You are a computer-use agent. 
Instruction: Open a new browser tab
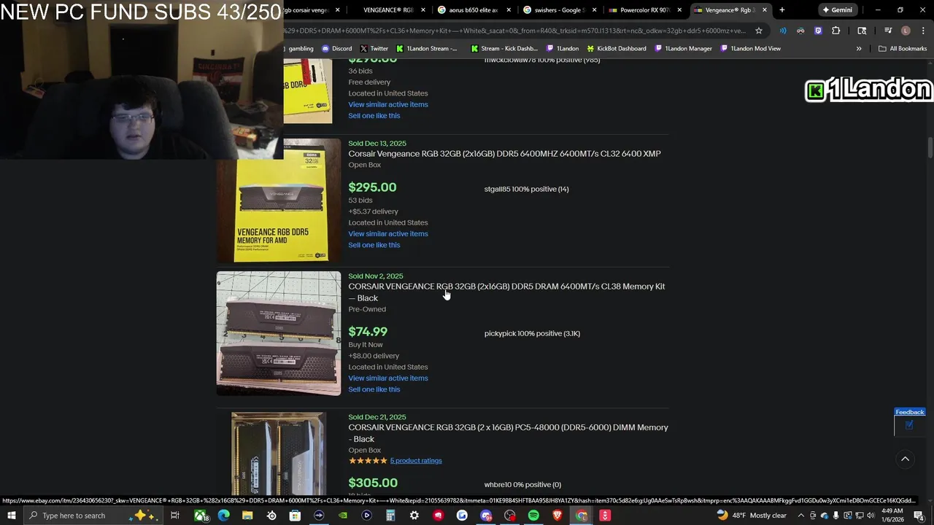coord(782,10)
